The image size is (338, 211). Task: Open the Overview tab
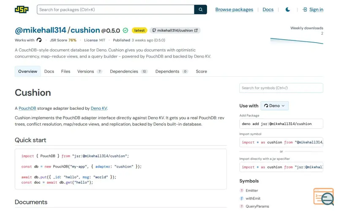pyautogui.click(x=27, y=71)
